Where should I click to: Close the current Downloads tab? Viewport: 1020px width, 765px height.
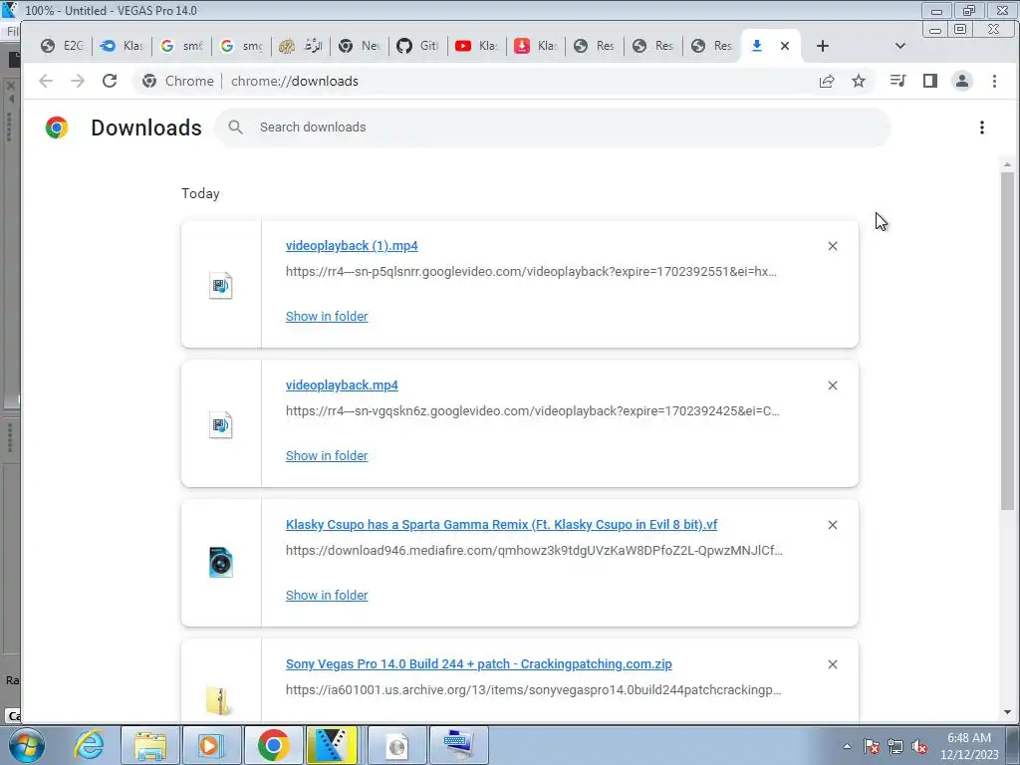(x=785, y=46)
